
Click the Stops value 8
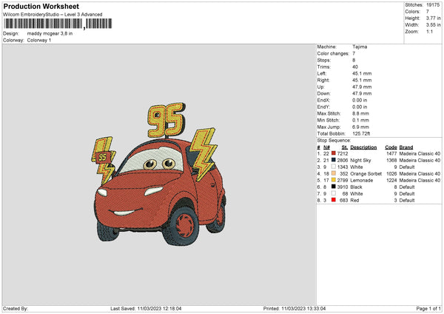click(x=354, y=60)
